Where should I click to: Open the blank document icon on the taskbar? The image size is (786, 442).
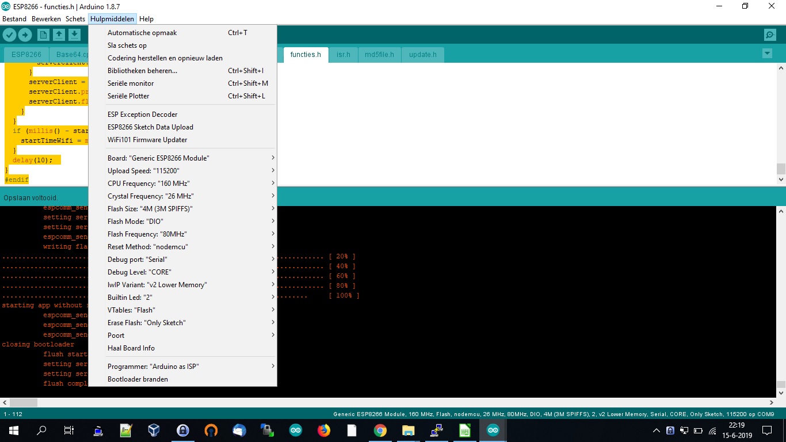pos(352,430)
